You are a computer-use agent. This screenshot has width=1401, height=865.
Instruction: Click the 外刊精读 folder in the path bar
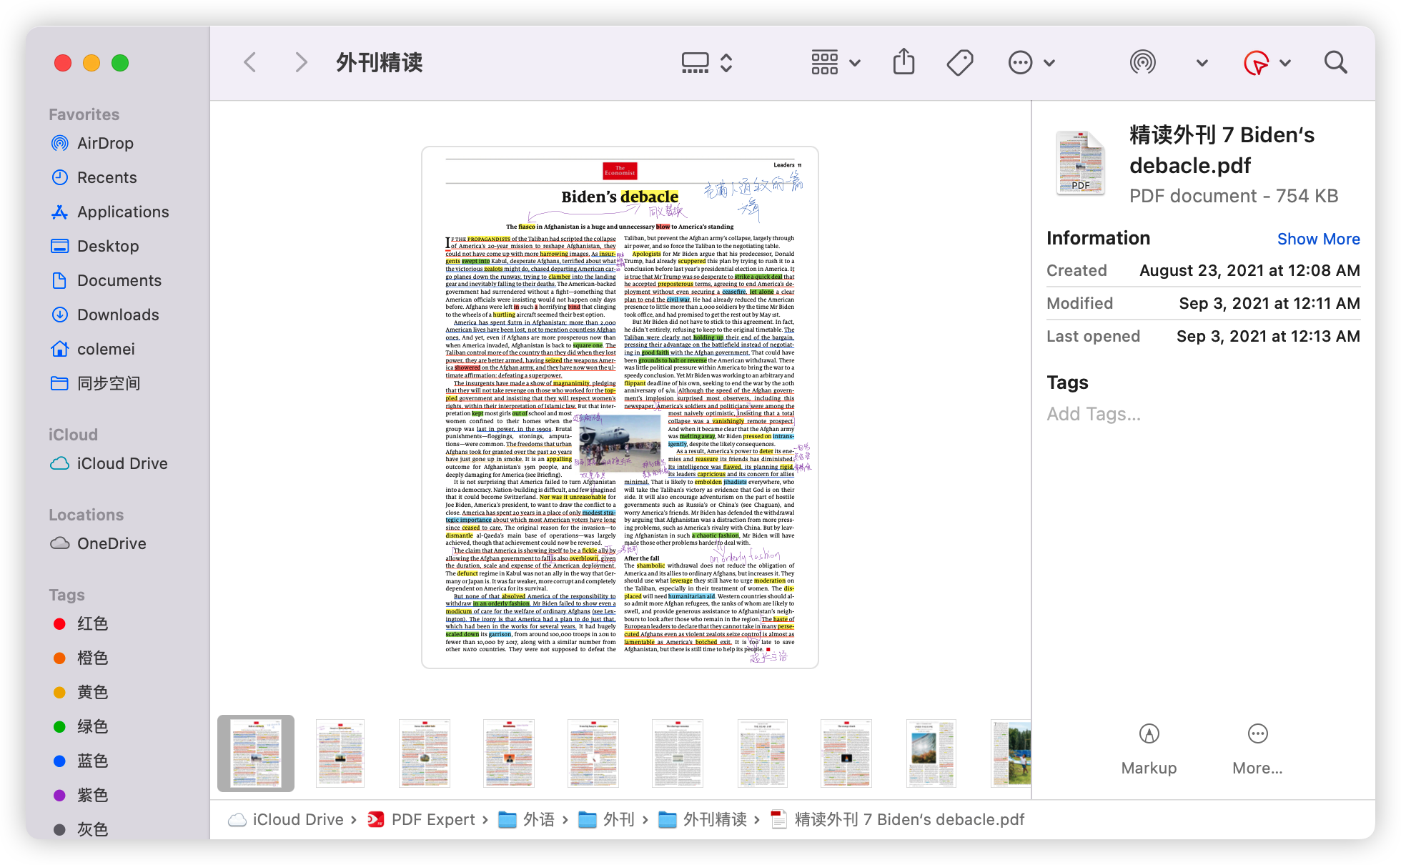click(x=703, y=819)
